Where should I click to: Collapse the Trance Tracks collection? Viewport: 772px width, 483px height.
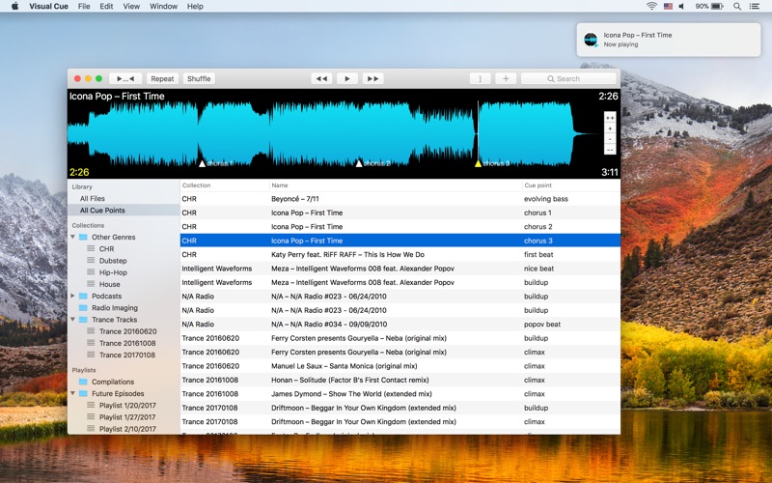(x=72, y=320)
